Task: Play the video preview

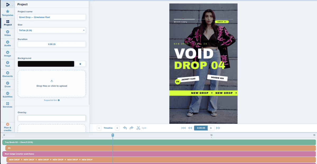Action: click(211, 128)
